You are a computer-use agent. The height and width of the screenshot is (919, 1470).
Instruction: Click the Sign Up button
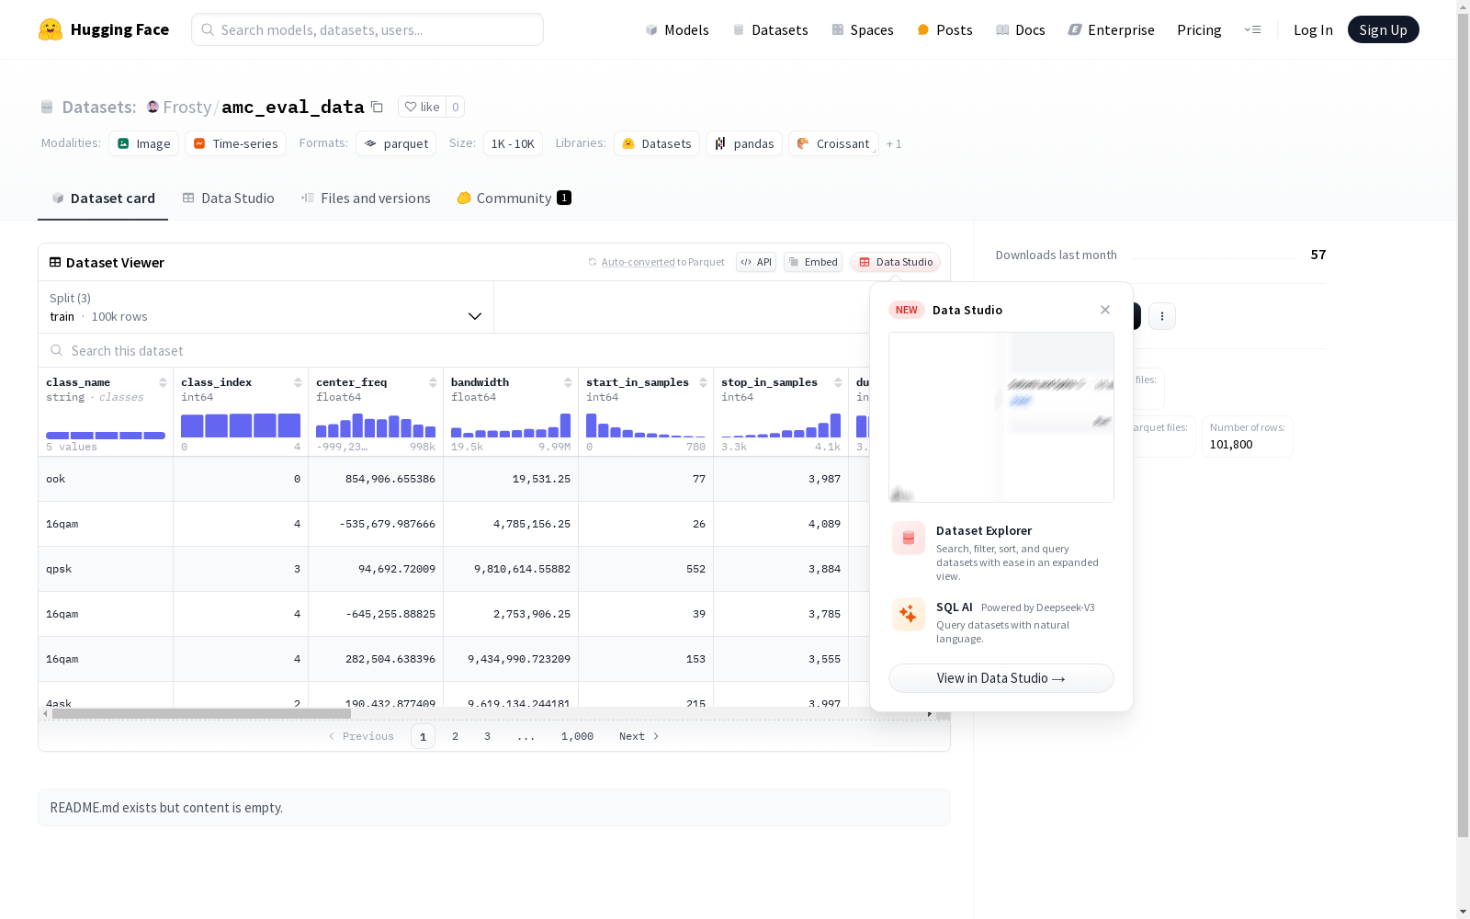pyautogui.click(x=1384, y=29)
